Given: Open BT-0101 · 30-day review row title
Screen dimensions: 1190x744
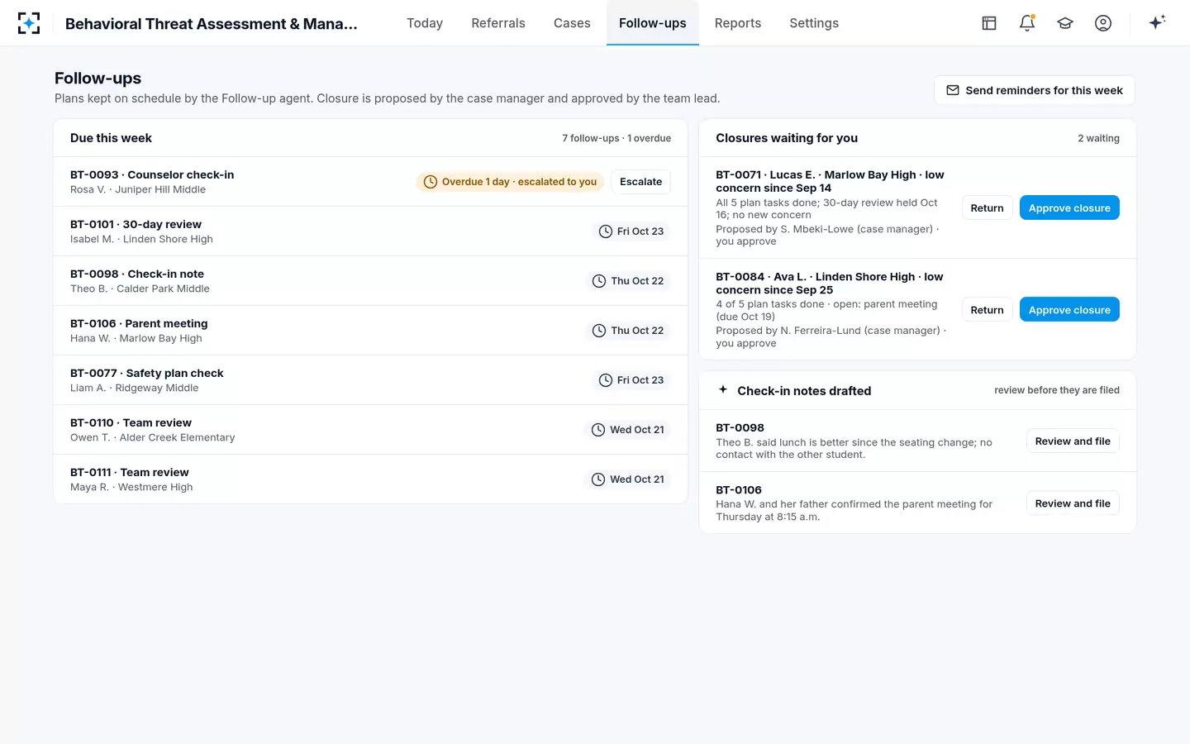Looking at the screenshot, I should (136, 224).
